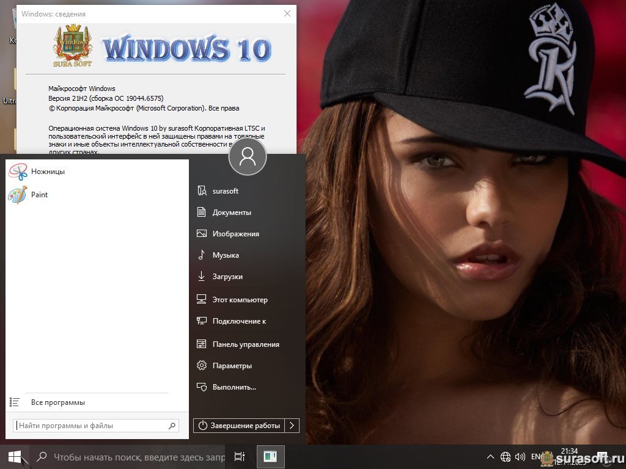Open Этот компьютер

pos(240,300)
